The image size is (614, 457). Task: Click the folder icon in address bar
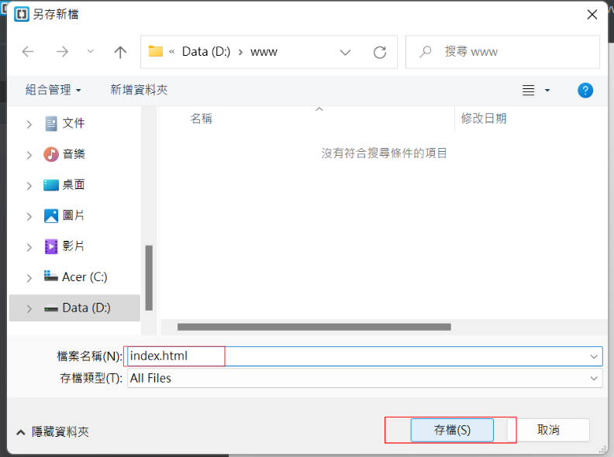[156, 51]
